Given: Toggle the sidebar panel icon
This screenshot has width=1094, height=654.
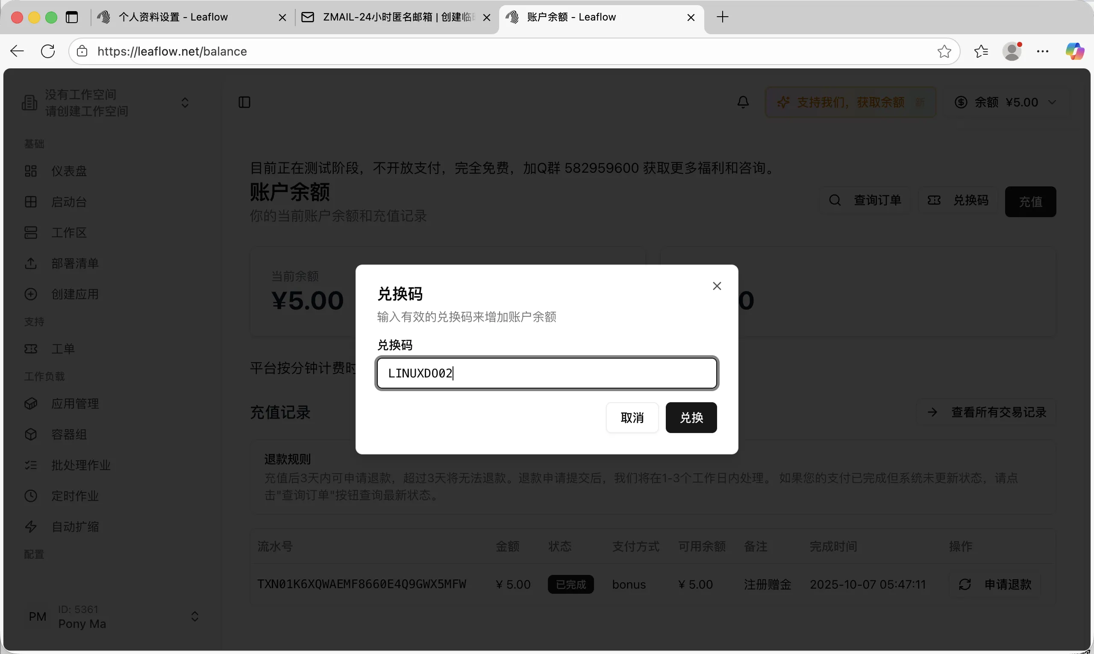Looking at the screenshot, I should tap(244, 102).
